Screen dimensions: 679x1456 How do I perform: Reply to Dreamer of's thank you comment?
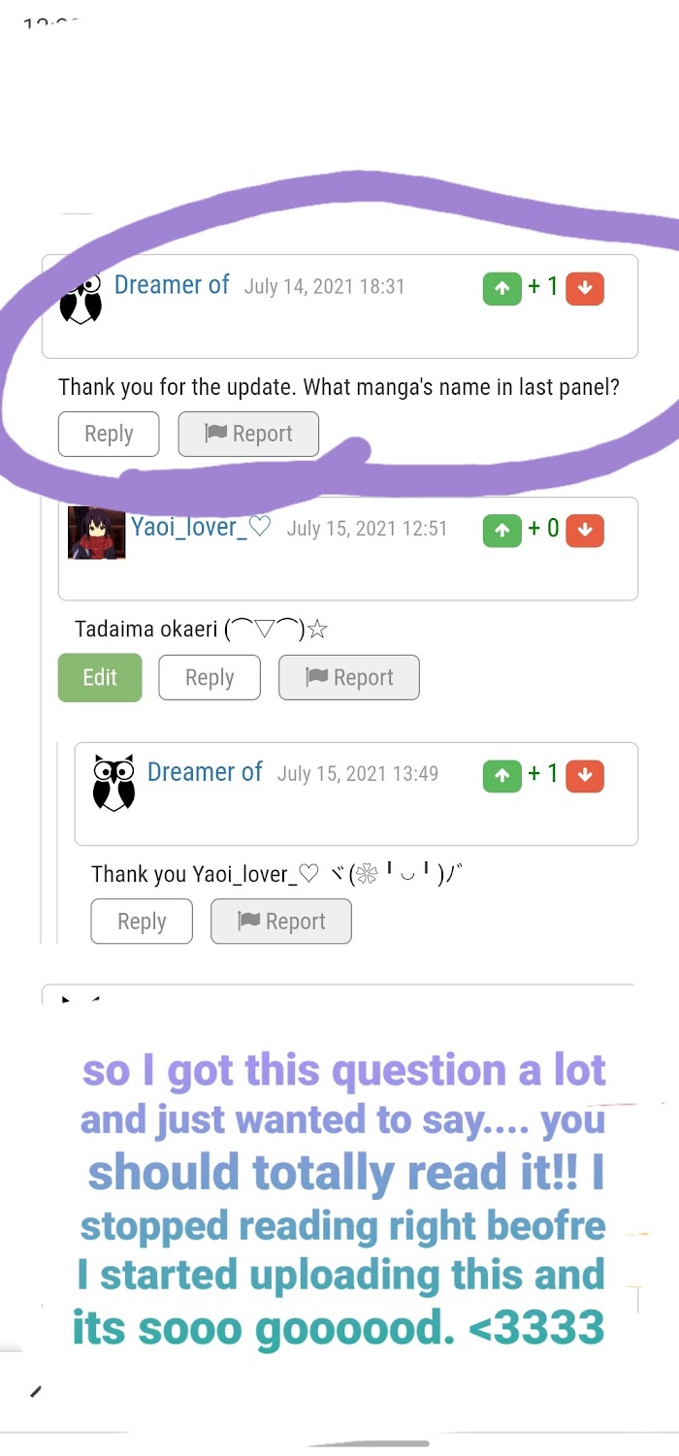pos(142,922)
